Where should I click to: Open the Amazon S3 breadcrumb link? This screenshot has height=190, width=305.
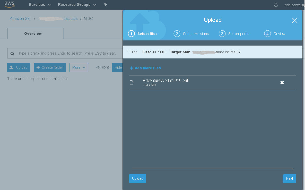pos(20,19)
